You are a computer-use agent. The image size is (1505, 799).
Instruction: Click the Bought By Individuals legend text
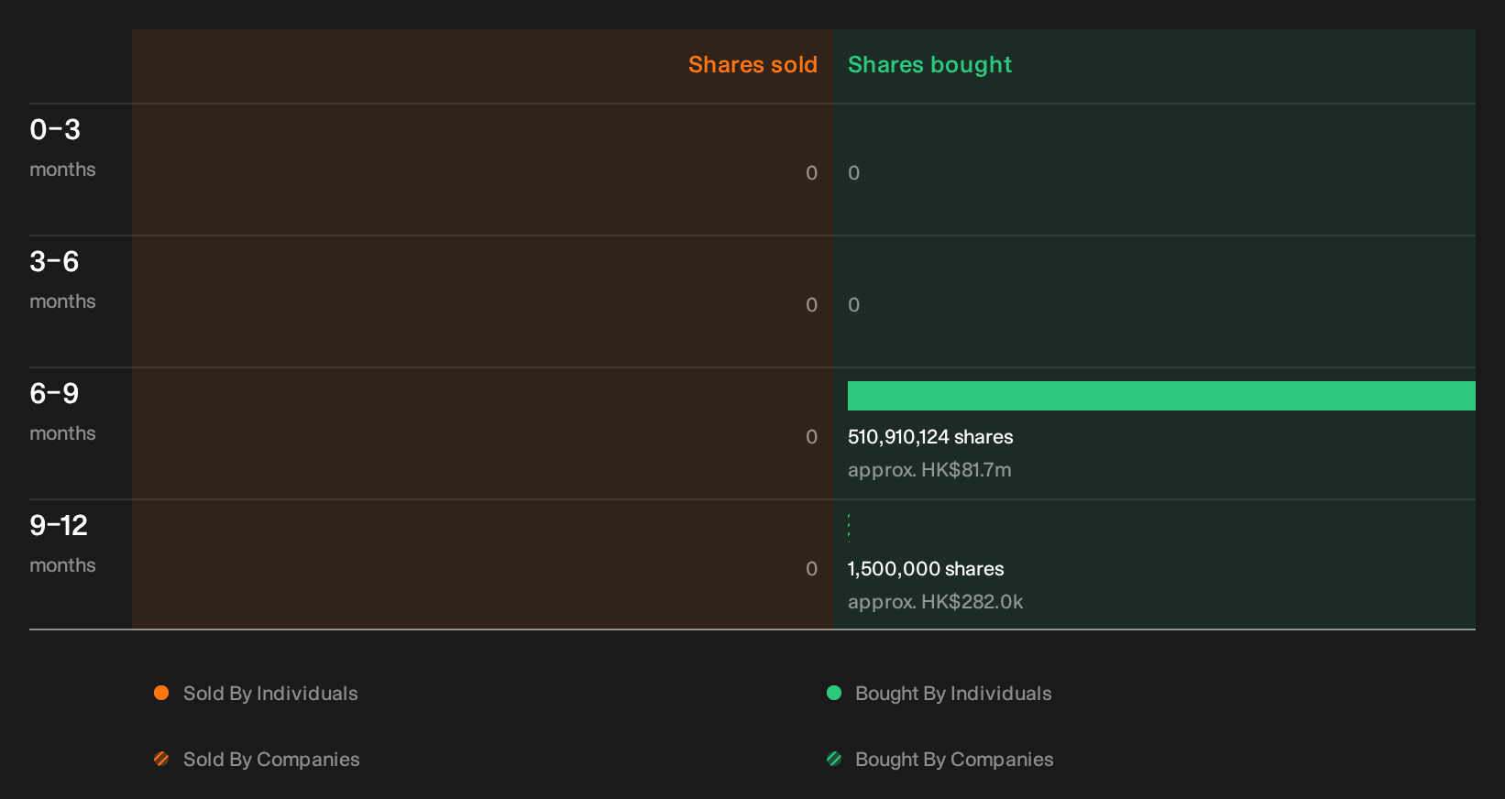[x=953, y=694]
